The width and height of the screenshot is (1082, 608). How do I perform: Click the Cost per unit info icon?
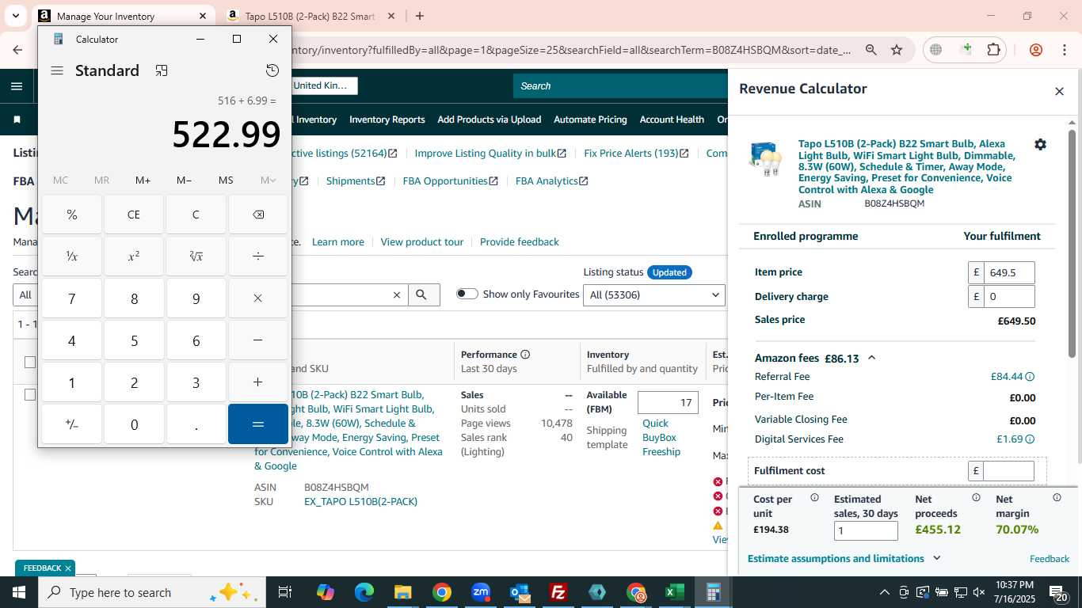(814, 498)
